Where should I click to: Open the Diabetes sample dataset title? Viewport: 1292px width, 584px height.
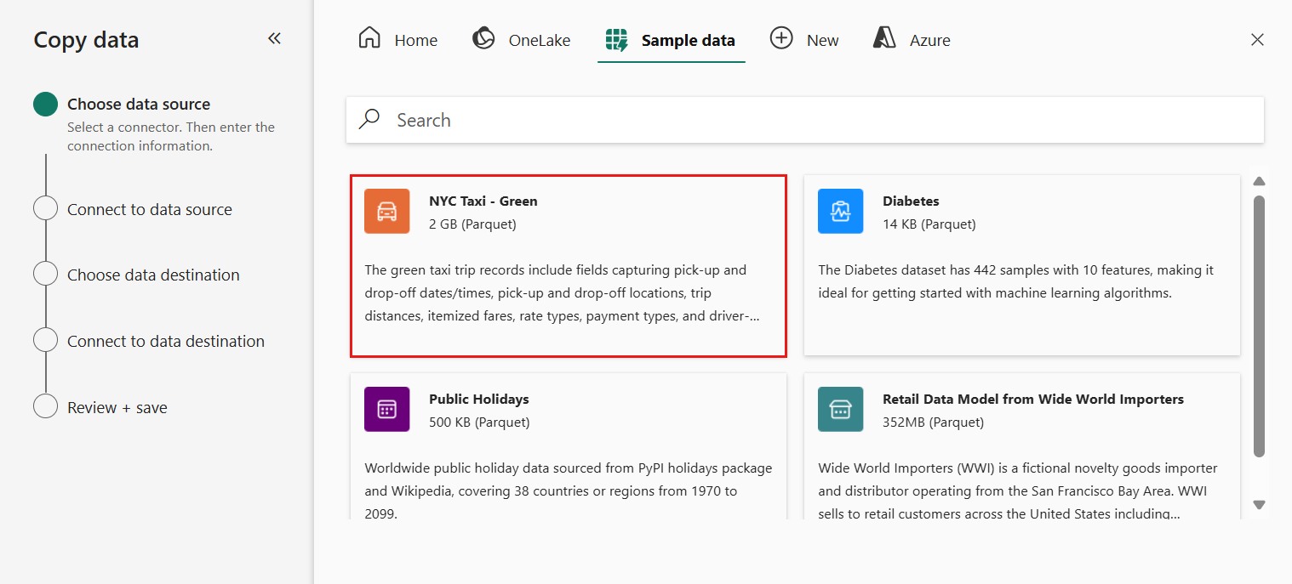(x=911, y=201)
